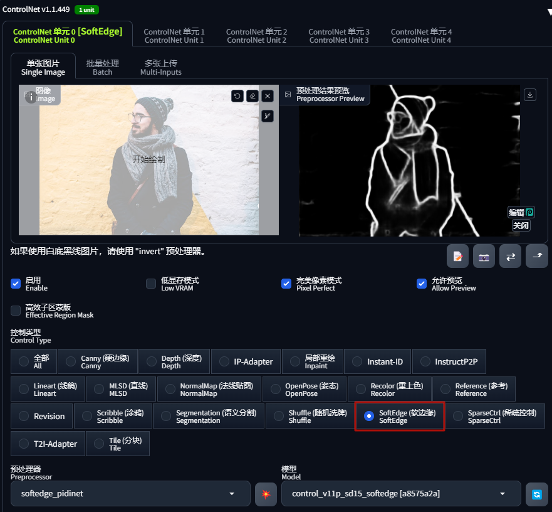552x512 pixels.
Task: Enable the Effective Region Mask checkbox
Action: [16, 311]
